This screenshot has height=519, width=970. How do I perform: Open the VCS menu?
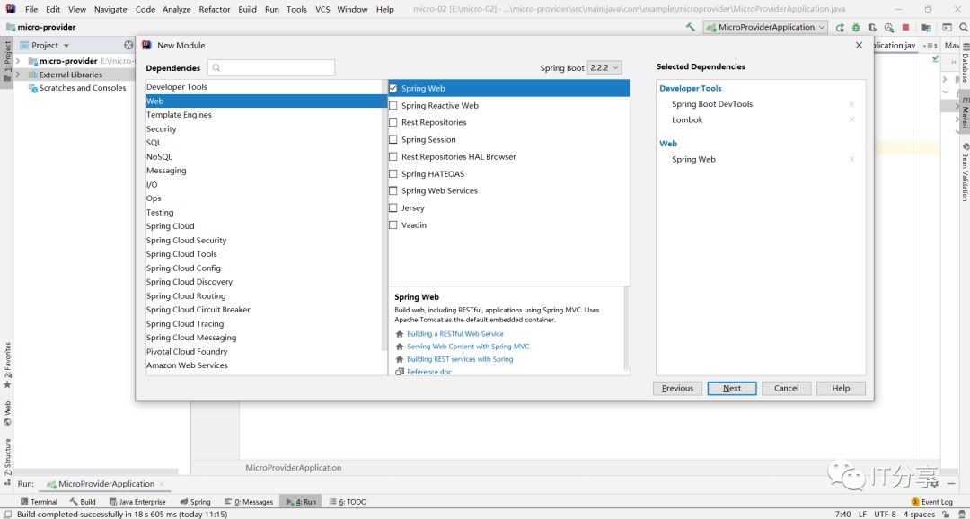point(322,9)
